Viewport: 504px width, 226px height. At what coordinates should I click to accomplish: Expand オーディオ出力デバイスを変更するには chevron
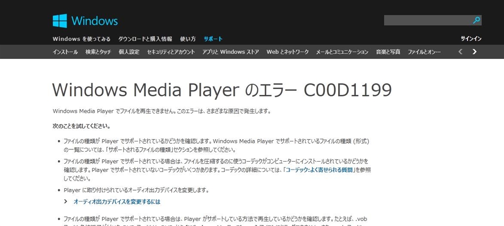coord(65,201)
